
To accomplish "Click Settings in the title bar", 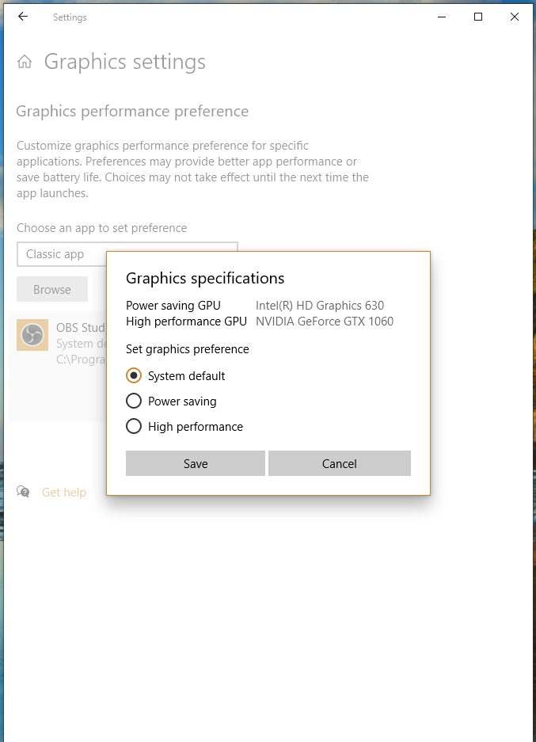I will click(x=70, y=17).
